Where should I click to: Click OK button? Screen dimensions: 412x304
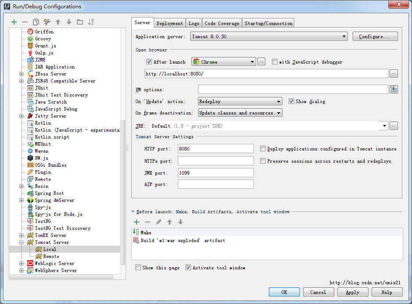tap(284, 292)
